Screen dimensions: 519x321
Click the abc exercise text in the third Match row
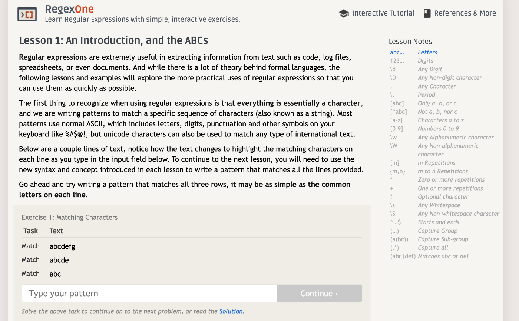55,274
